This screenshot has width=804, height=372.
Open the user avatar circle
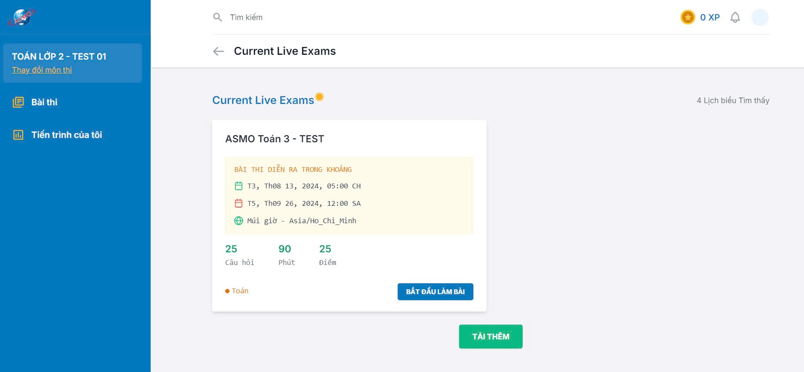point(760,17)
